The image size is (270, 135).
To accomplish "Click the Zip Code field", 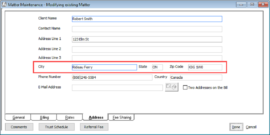I will click(x=205, y=67).
